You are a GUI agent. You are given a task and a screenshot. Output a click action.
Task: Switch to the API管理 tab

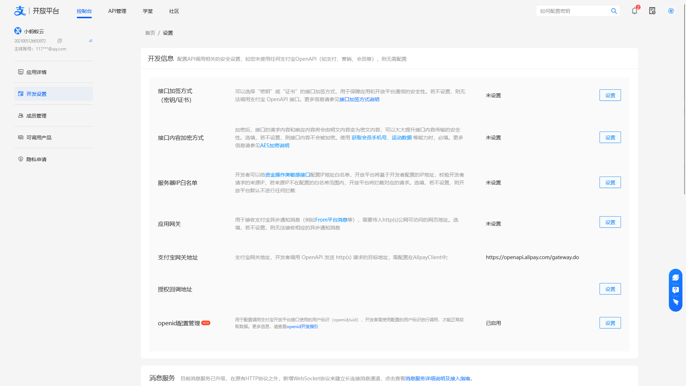click(x=117, y=11)
